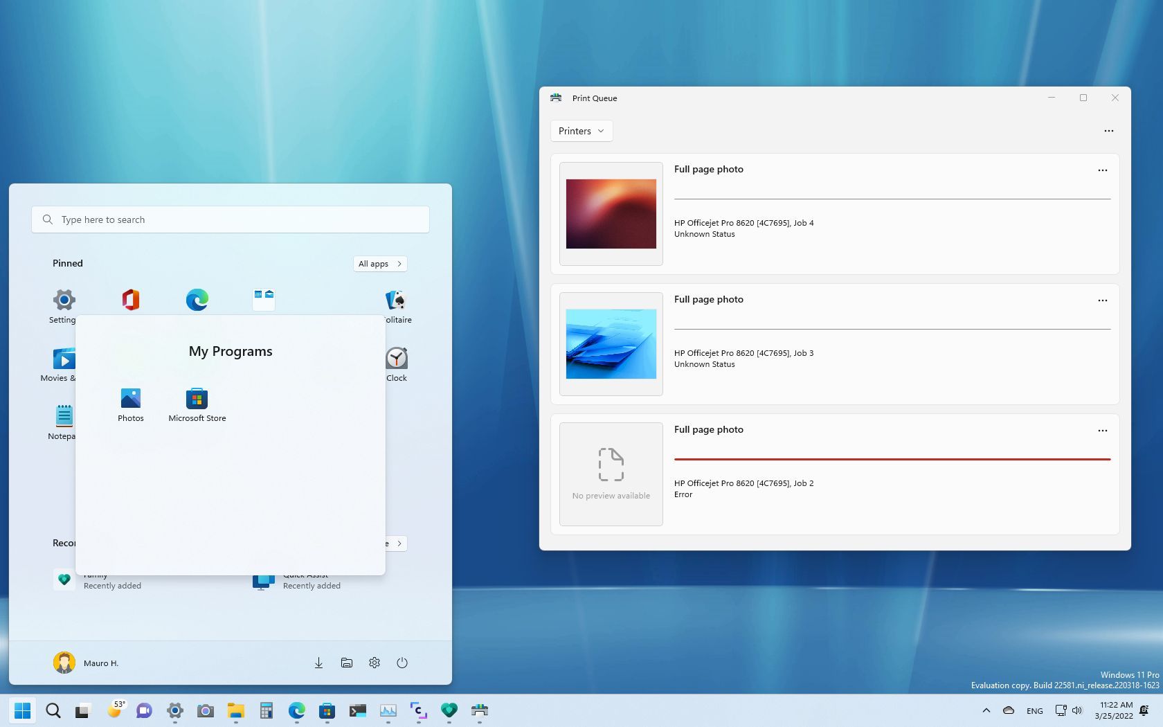Image resolution: width=1163 pixels, height=727 pixels.
Task: Open Settings from the Start menu footer
Action: click(375, 663)
